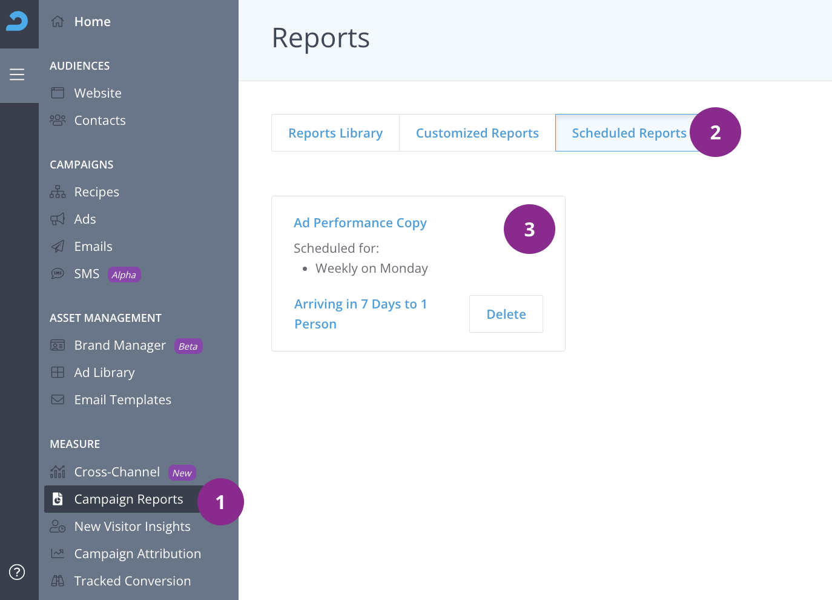Click the Campaign Attribution graph icon
Viewport: 832px width, 600px height.
click(58, 553)
